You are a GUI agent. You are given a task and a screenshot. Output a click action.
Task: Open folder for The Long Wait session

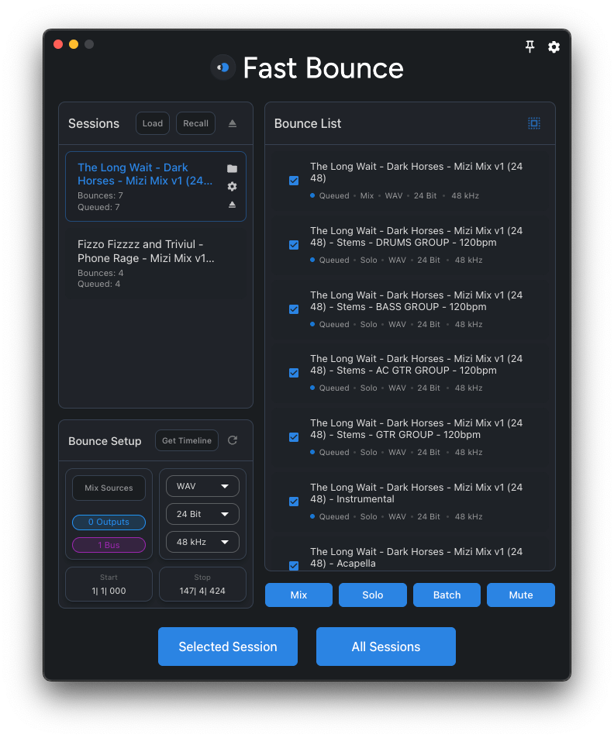tap(232, 168)
